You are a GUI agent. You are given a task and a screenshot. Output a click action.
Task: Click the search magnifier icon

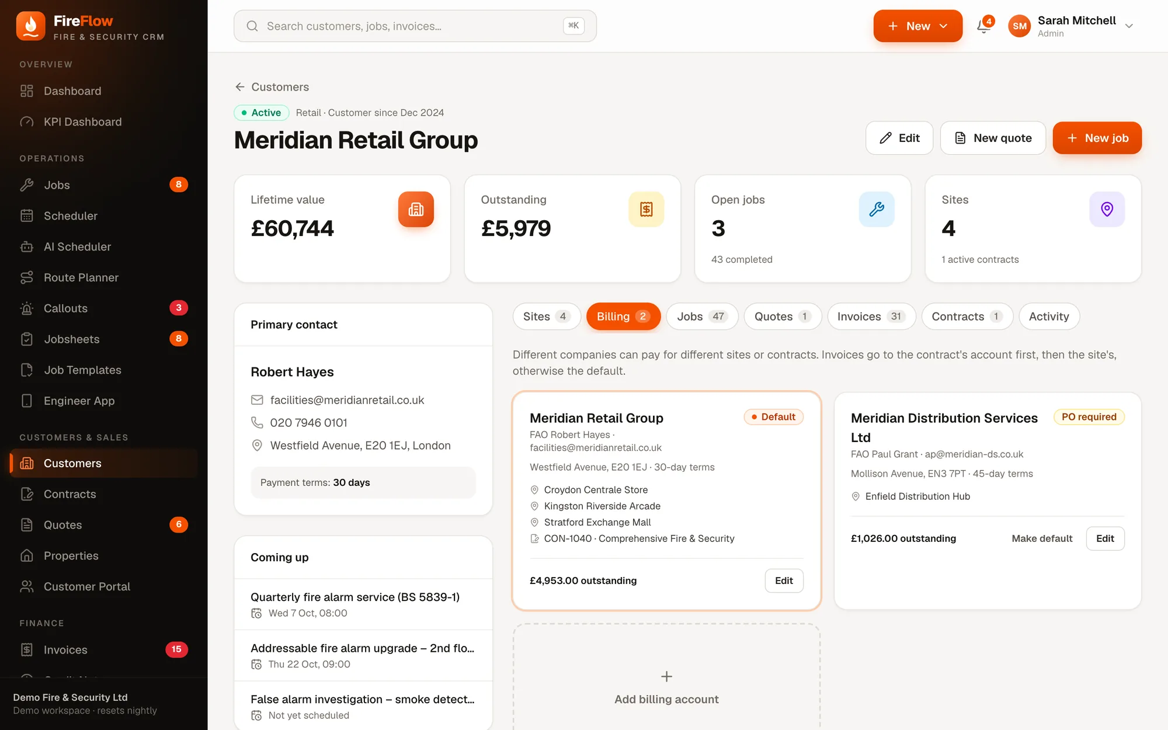coord(252,26)
